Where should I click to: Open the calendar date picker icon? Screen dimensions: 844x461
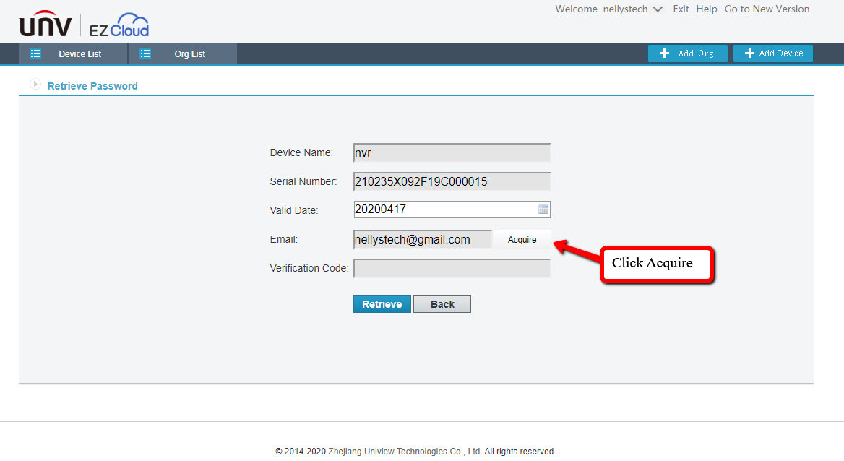click(x=543, y=210)
